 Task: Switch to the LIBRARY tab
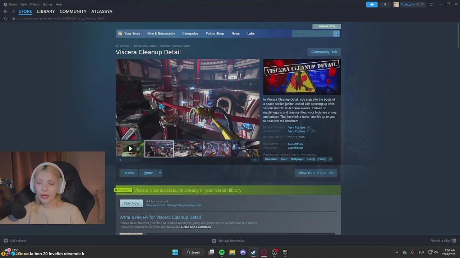[x=46, y=11]
